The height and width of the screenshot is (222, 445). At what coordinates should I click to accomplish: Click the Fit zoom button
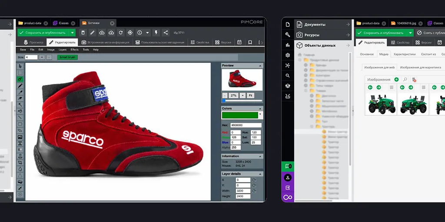[250, 95]
